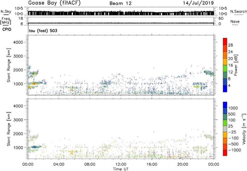Click the '4000' tick of the power panel
The image size is (247, 171).
(x=18, y=42)
